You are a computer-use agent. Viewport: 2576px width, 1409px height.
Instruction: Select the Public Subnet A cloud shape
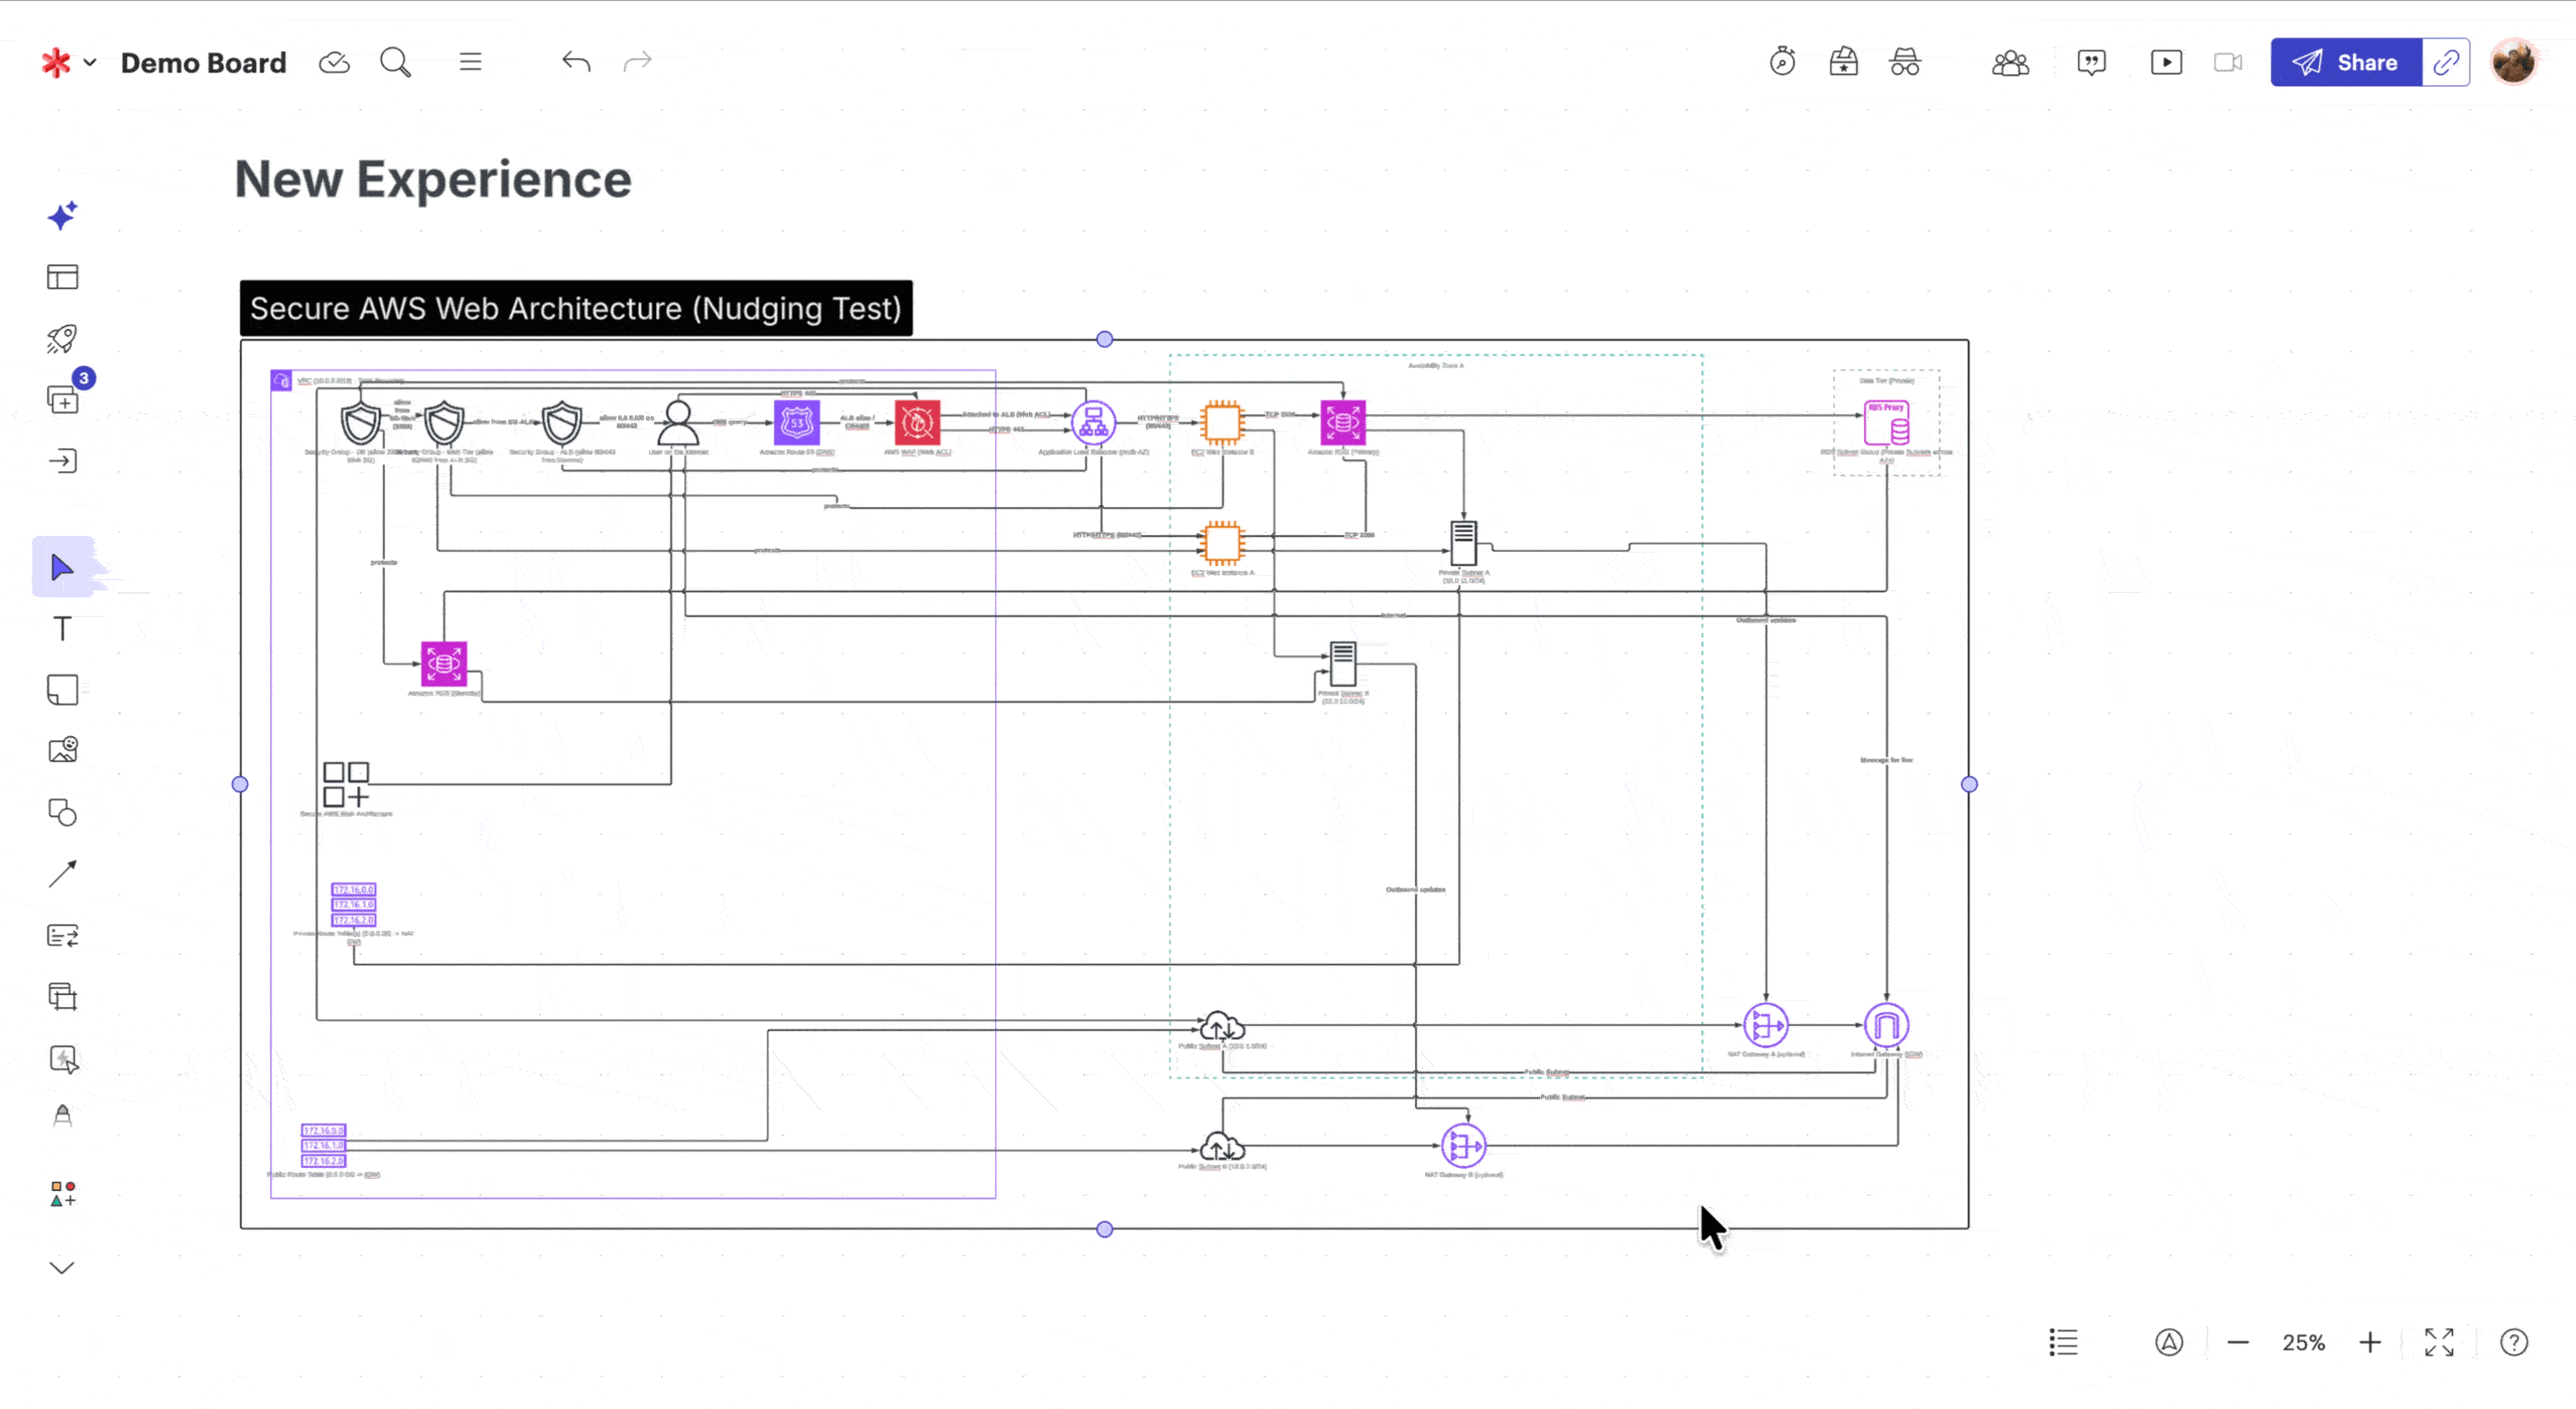click(1222, 1026)
